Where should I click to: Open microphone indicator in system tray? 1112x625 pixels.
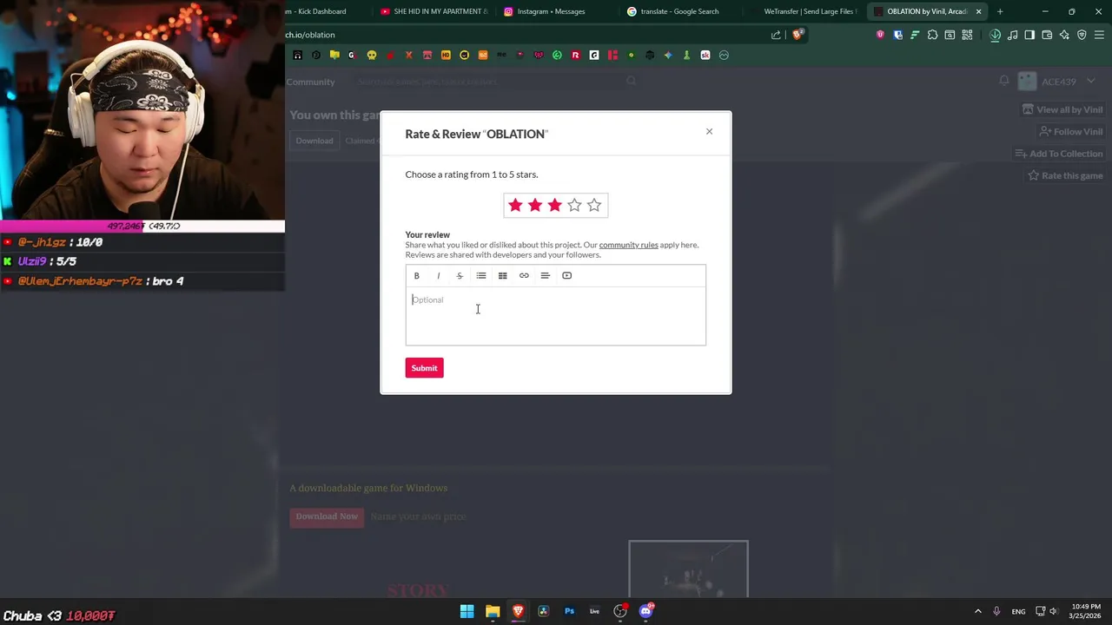(996, 612)
